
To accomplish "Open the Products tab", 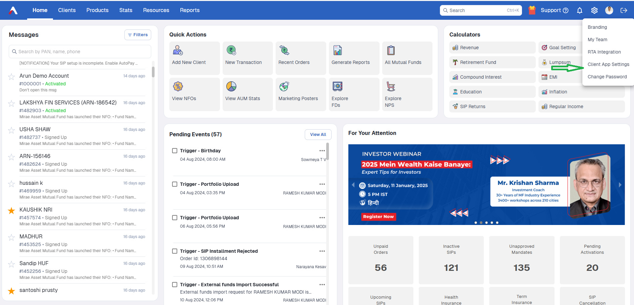I will coord(98,10).
